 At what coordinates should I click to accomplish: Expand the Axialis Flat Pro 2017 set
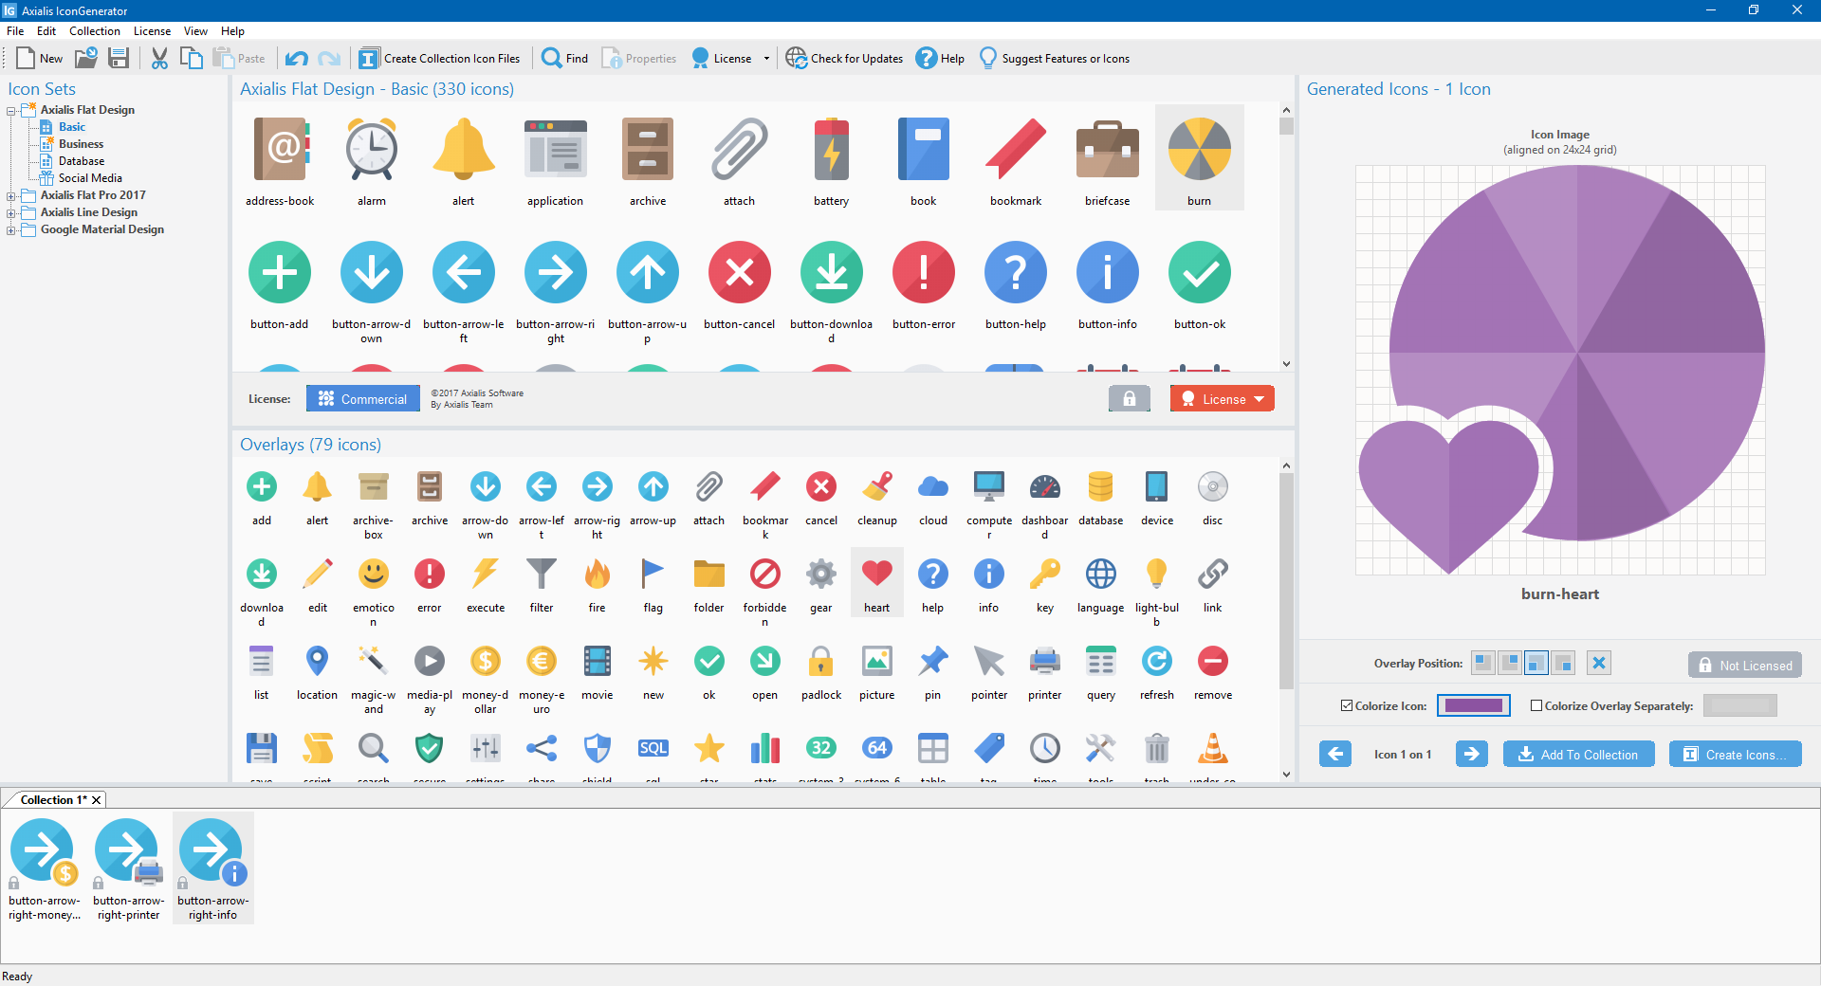11,196
